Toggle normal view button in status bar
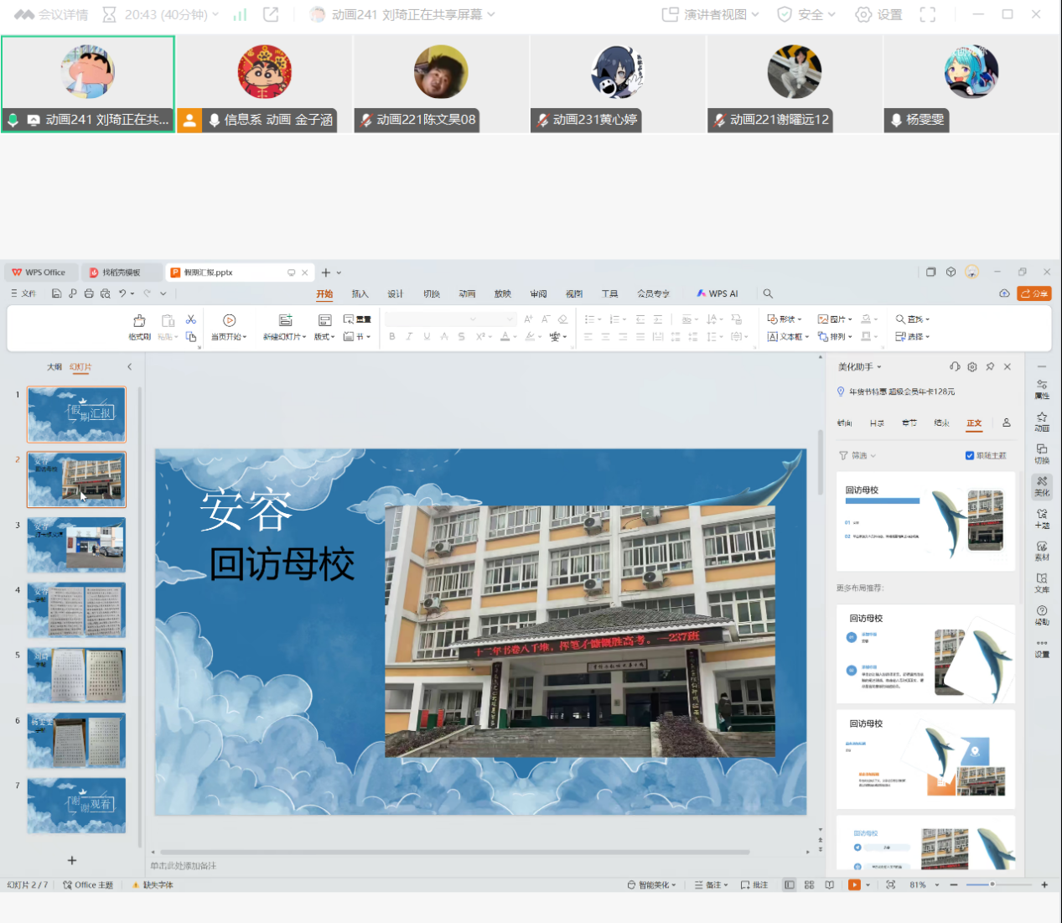Screen dimensions: 1062x923 pos(789,884)
